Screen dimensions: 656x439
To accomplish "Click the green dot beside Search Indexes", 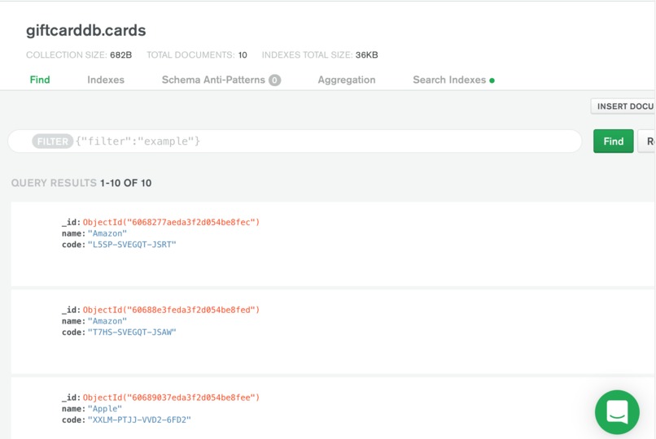I will click(x=492, y=80).
